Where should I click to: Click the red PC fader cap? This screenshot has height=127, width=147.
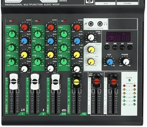click(96, 82)
